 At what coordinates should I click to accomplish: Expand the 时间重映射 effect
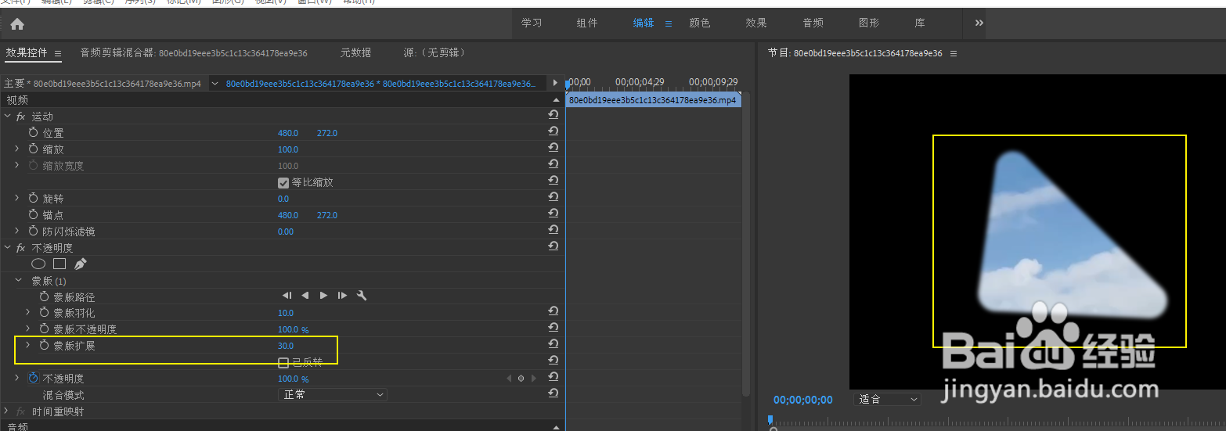click(x=8, y=411)
